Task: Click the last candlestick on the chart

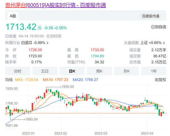Action: click(x=163, y=113)
